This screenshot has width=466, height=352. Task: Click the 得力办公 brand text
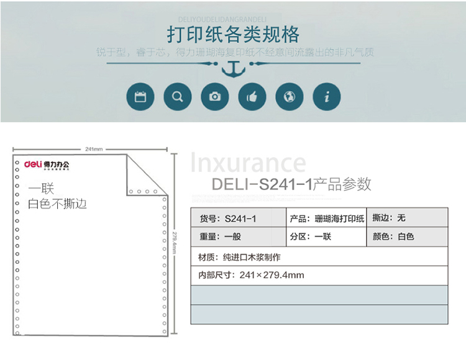pos(57,165)
